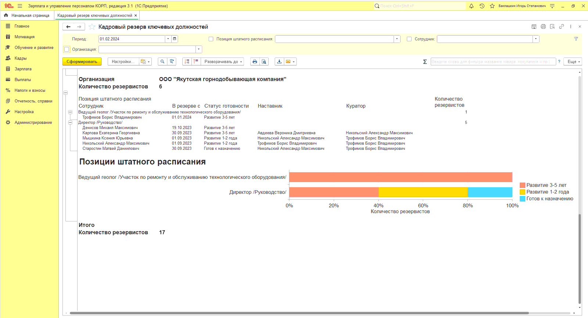The image size is (588, 318).
Task: Click the yellow Развитие 1-2 года legend swatch
Action: pos(522,192)
